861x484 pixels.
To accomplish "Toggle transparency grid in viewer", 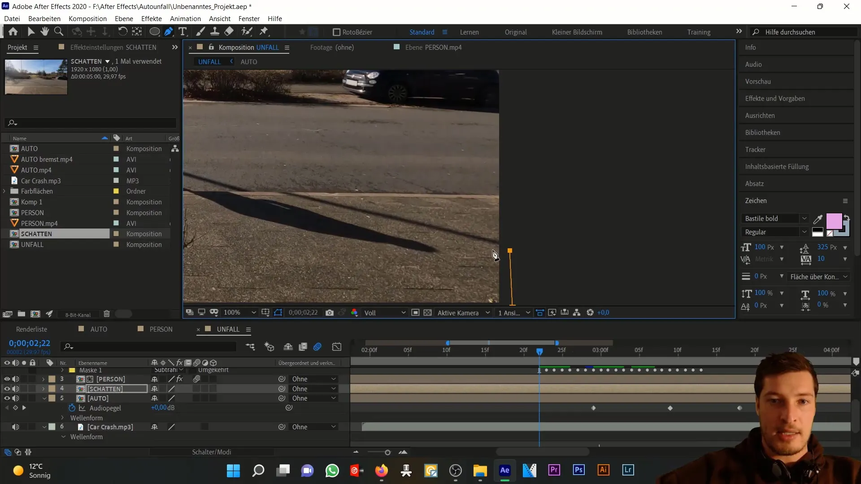I will click(x=428, y=313).
